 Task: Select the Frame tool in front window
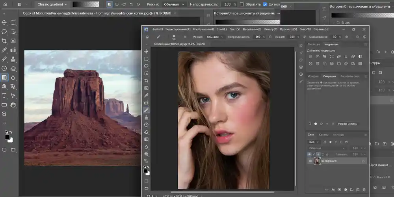(x=146, y=88)
